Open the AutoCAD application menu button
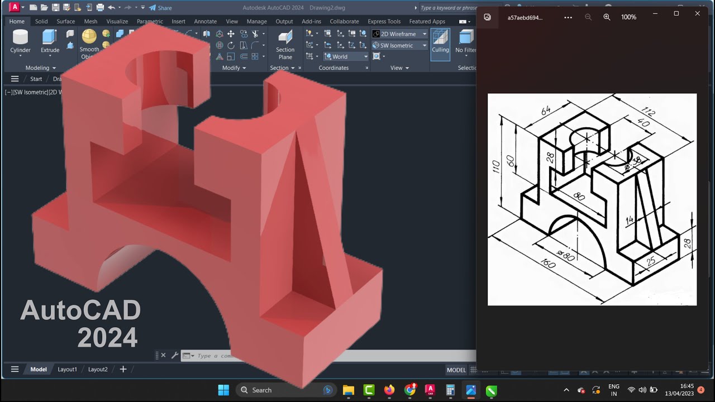This screenshot has width=715, height=402. click(x=15, y=7)
